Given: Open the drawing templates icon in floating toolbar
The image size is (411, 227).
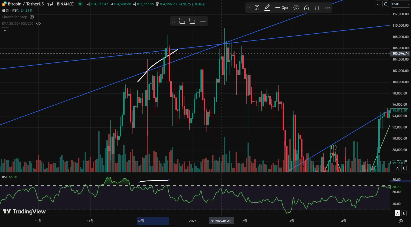Looking at the screenshot, I should click(257, 8).
